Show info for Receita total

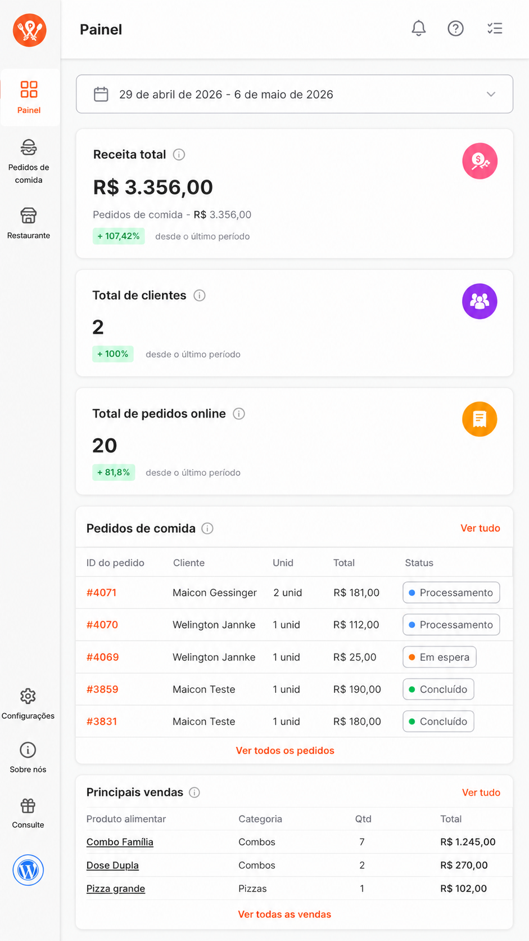(x=179, y=155)
